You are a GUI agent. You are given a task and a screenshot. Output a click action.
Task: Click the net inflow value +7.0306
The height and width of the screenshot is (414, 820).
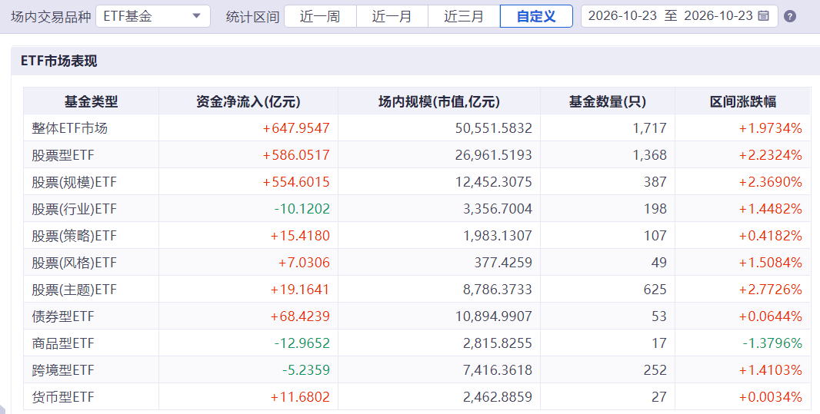coord(304,263)
